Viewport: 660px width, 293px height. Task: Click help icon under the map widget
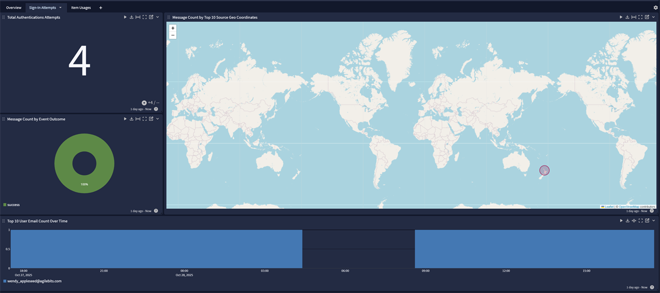652,211
